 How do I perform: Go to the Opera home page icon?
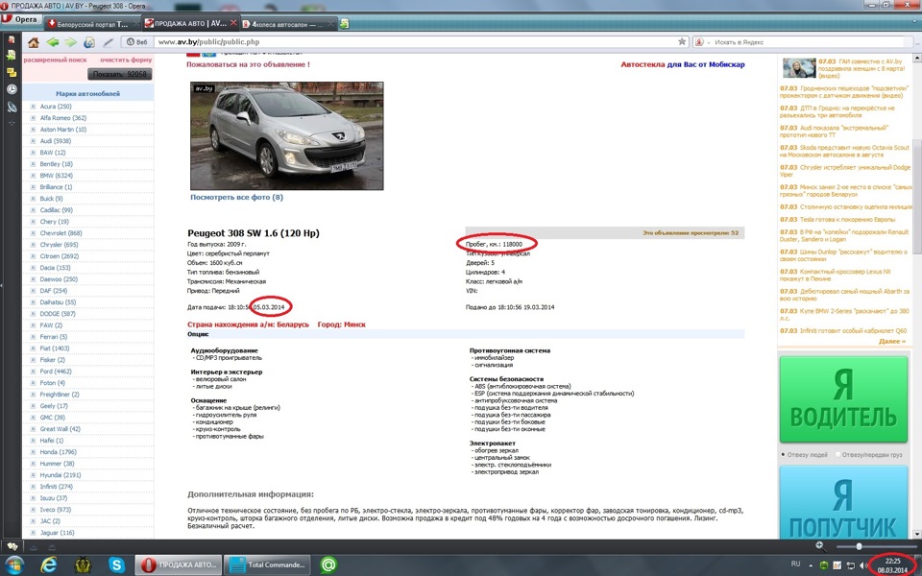(x=34, y=42)
